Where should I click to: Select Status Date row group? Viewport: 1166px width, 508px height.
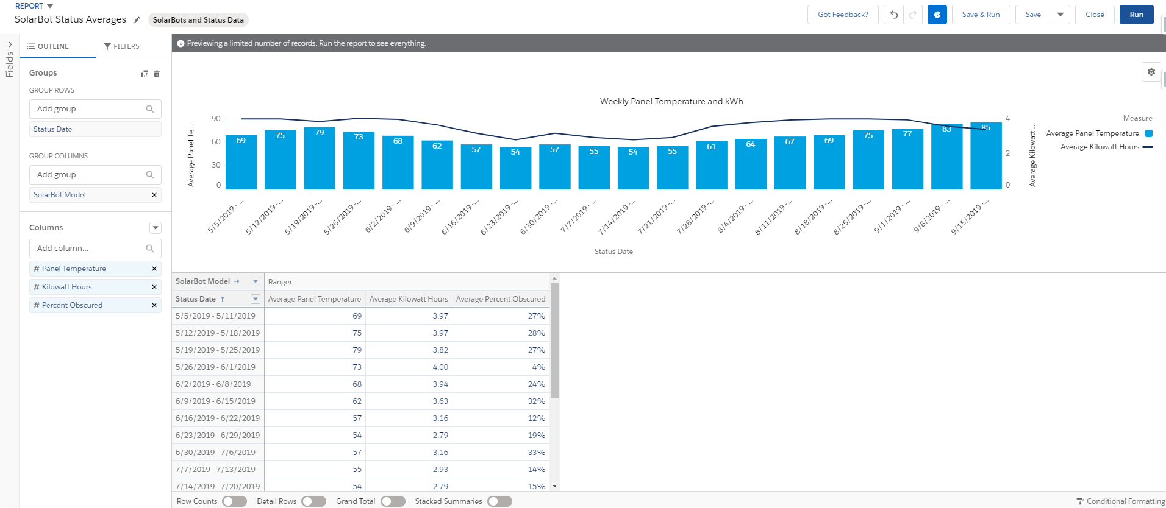click(95, 129)
